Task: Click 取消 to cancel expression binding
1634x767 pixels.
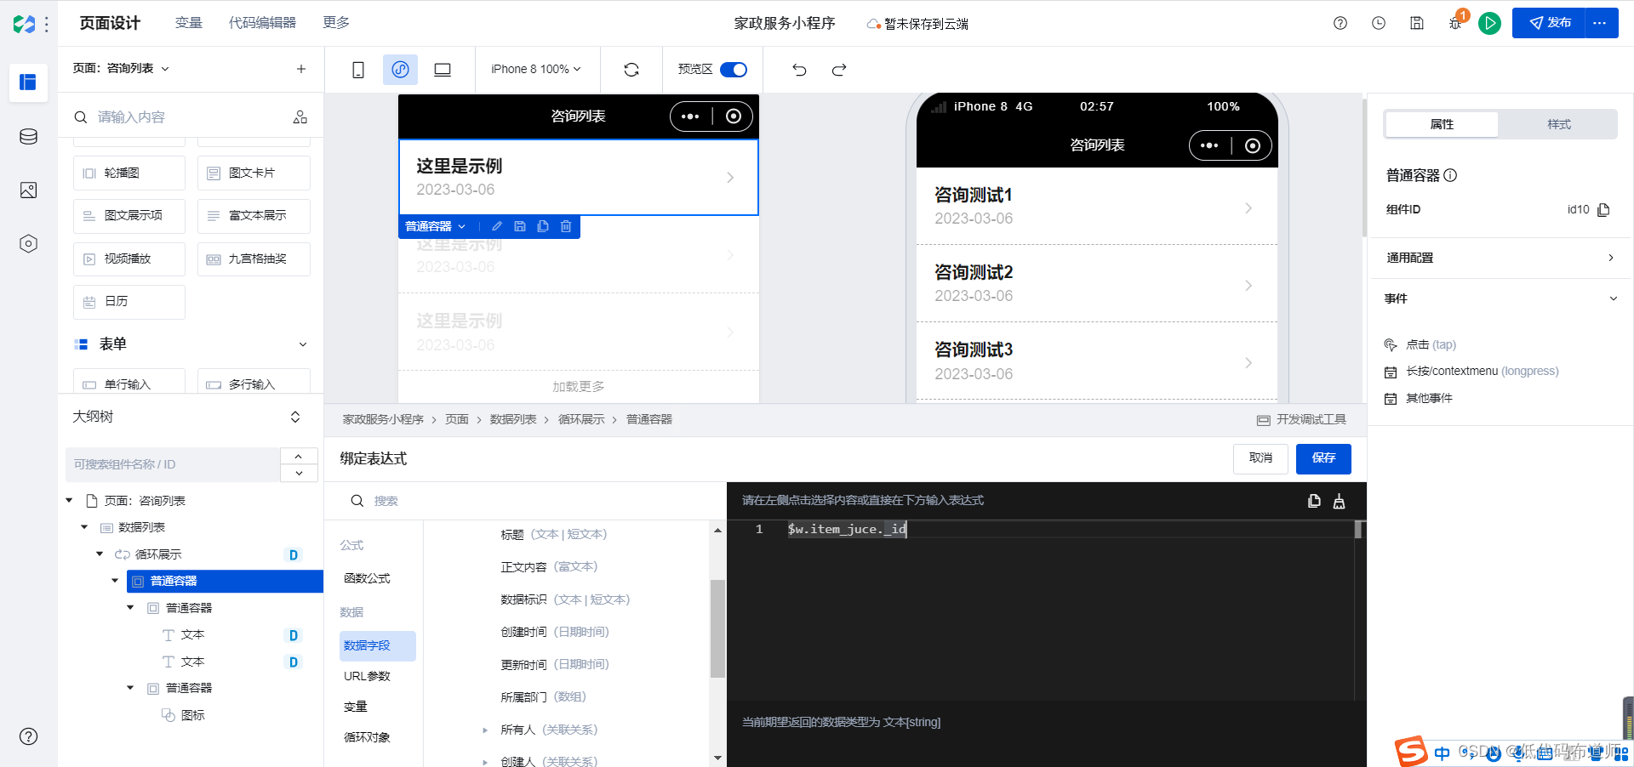Action: click(1260, 458)
